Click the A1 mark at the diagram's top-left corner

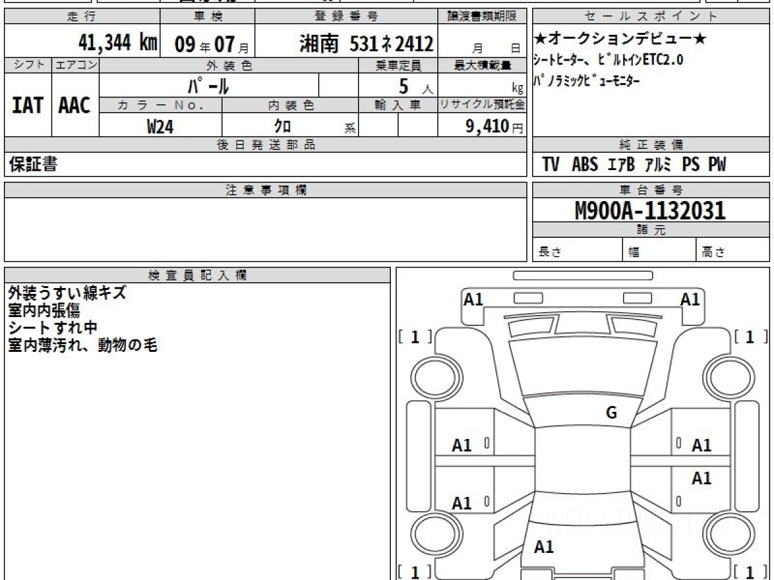point(473,299)
